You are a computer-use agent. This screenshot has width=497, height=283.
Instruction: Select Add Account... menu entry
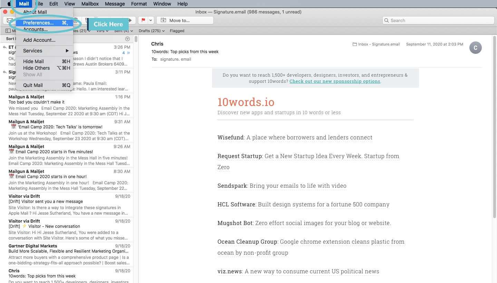pos(45,40)
